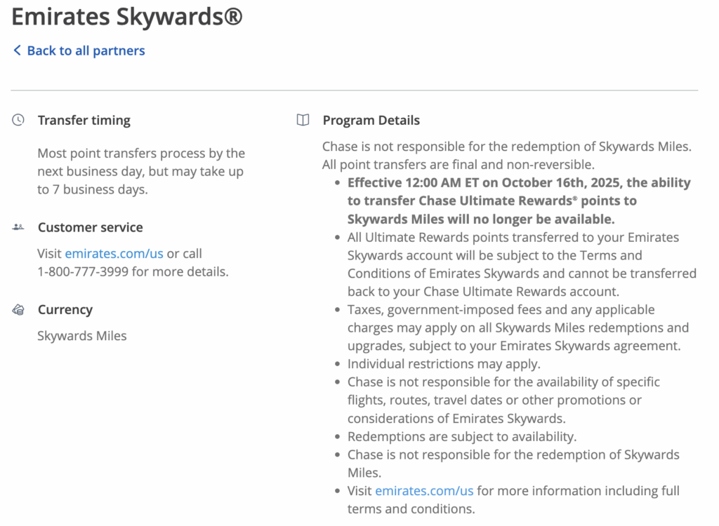Open the Back to all partners link
The height and width of the screenshot is (526, 719).
pyautogui.click(x=85, y=50)
